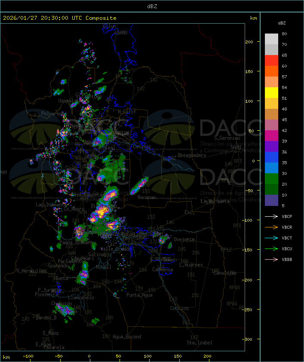
Task: Click the Polvaredas place label
Action: coord(54,114)
